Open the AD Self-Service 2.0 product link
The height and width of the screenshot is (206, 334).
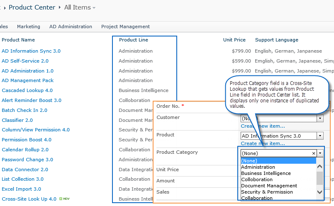pos(25,61)
